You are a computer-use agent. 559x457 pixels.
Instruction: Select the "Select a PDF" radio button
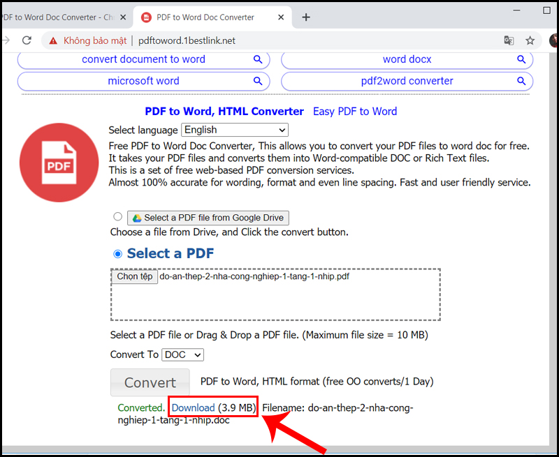(117, 253)
